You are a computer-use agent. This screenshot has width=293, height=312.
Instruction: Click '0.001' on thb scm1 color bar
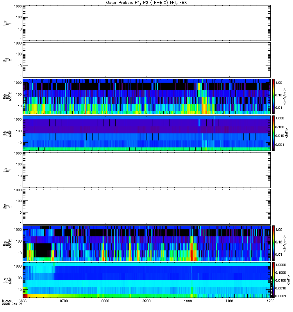tap(280, 145)
